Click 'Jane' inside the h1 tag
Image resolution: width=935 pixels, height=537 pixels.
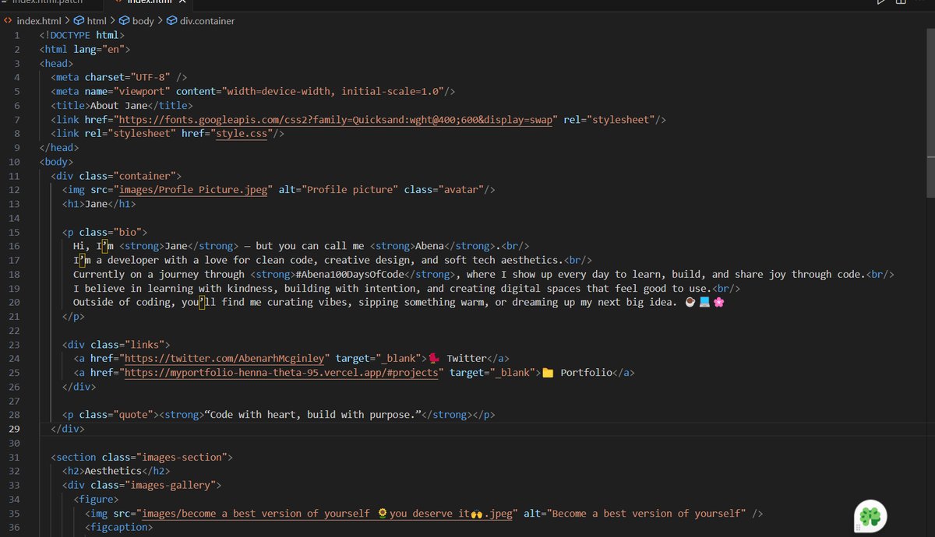(x=96, y=204)
